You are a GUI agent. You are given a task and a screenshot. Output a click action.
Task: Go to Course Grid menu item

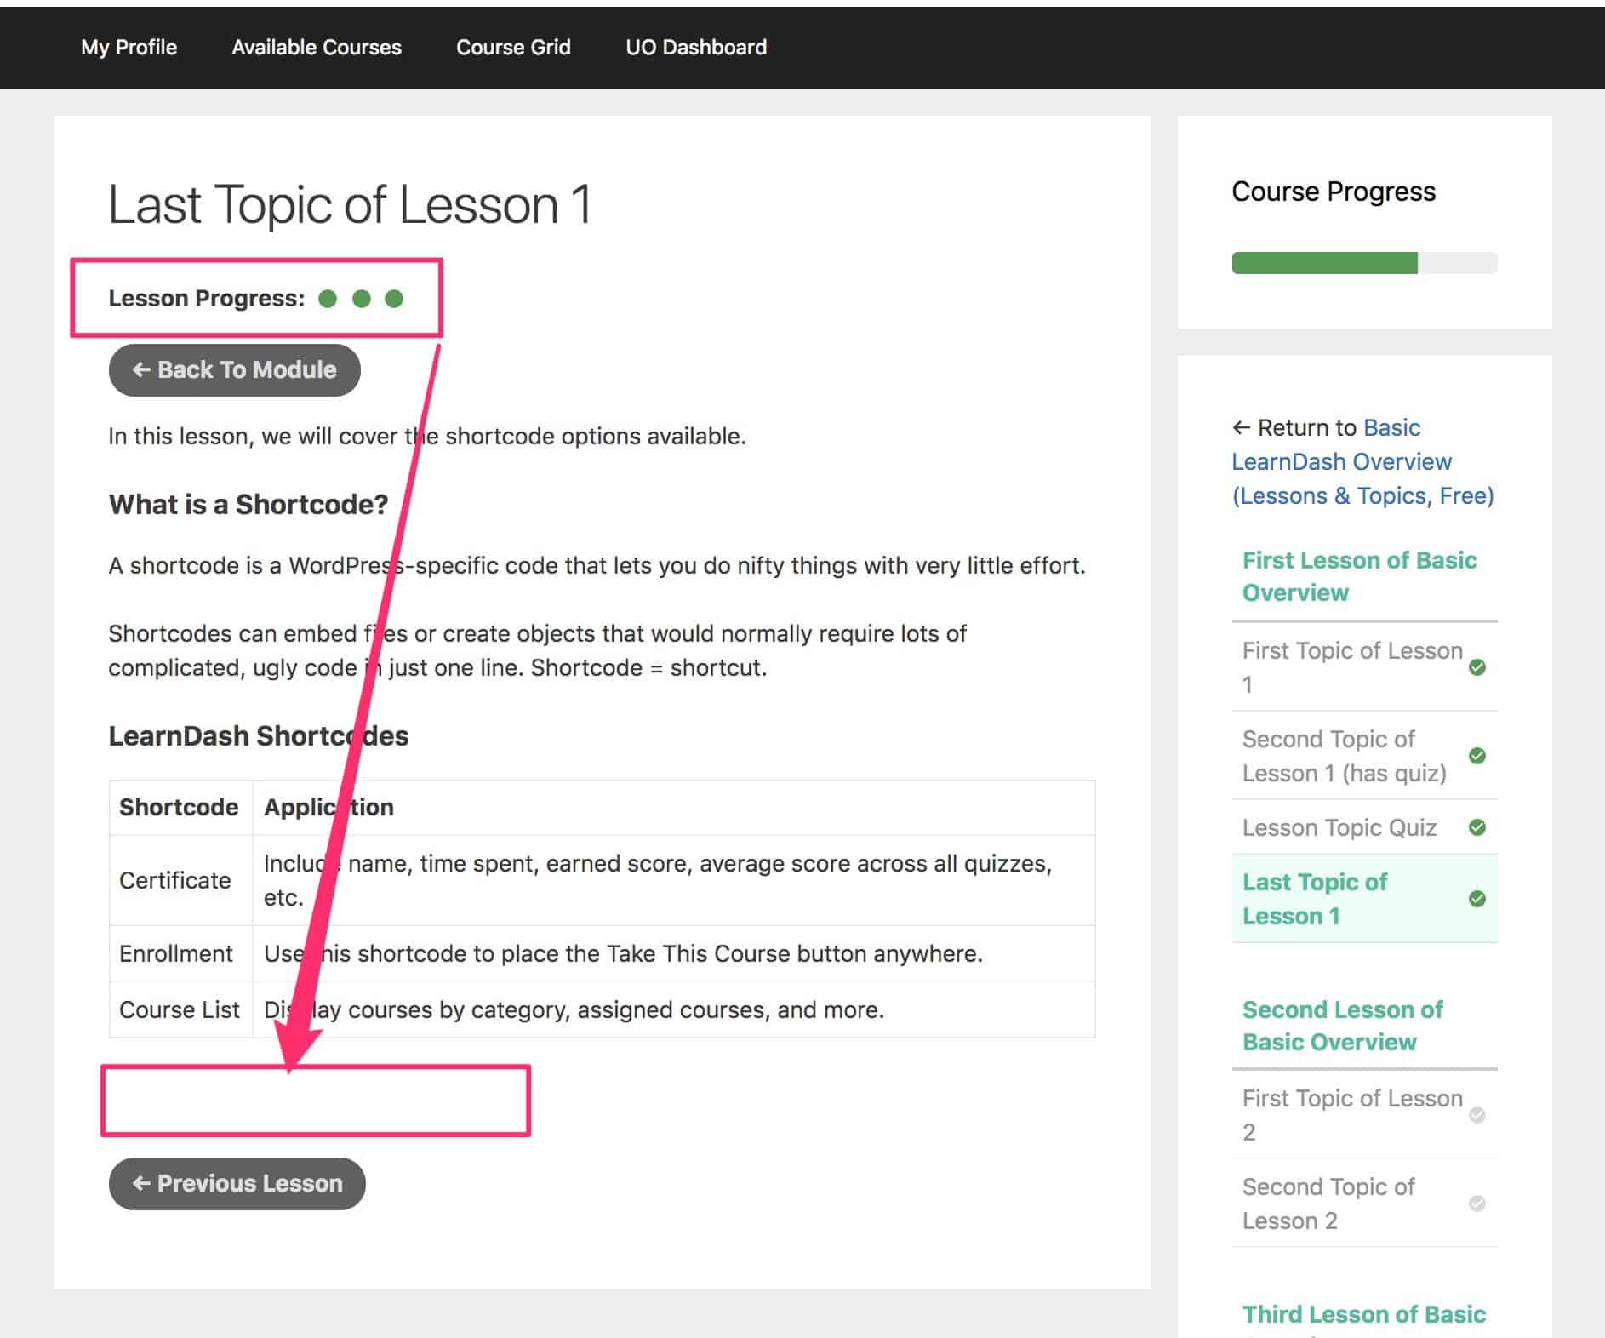(513, 48)
